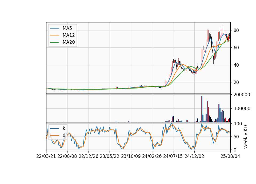Click the 24/02/26 date tick label
The image size is (256, 184).
click(152, 156)
